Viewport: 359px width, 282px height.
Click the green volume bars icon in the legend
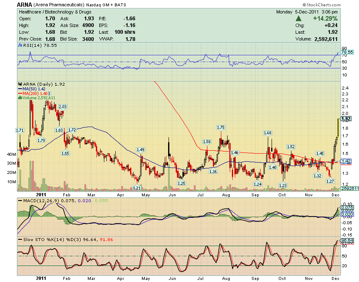point(20,98)
